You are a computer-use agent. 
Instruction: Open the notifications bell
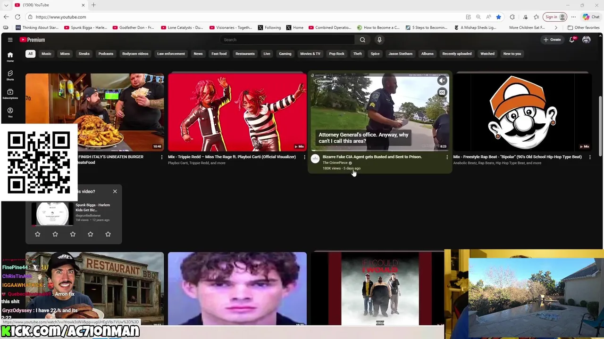[572, 40]
